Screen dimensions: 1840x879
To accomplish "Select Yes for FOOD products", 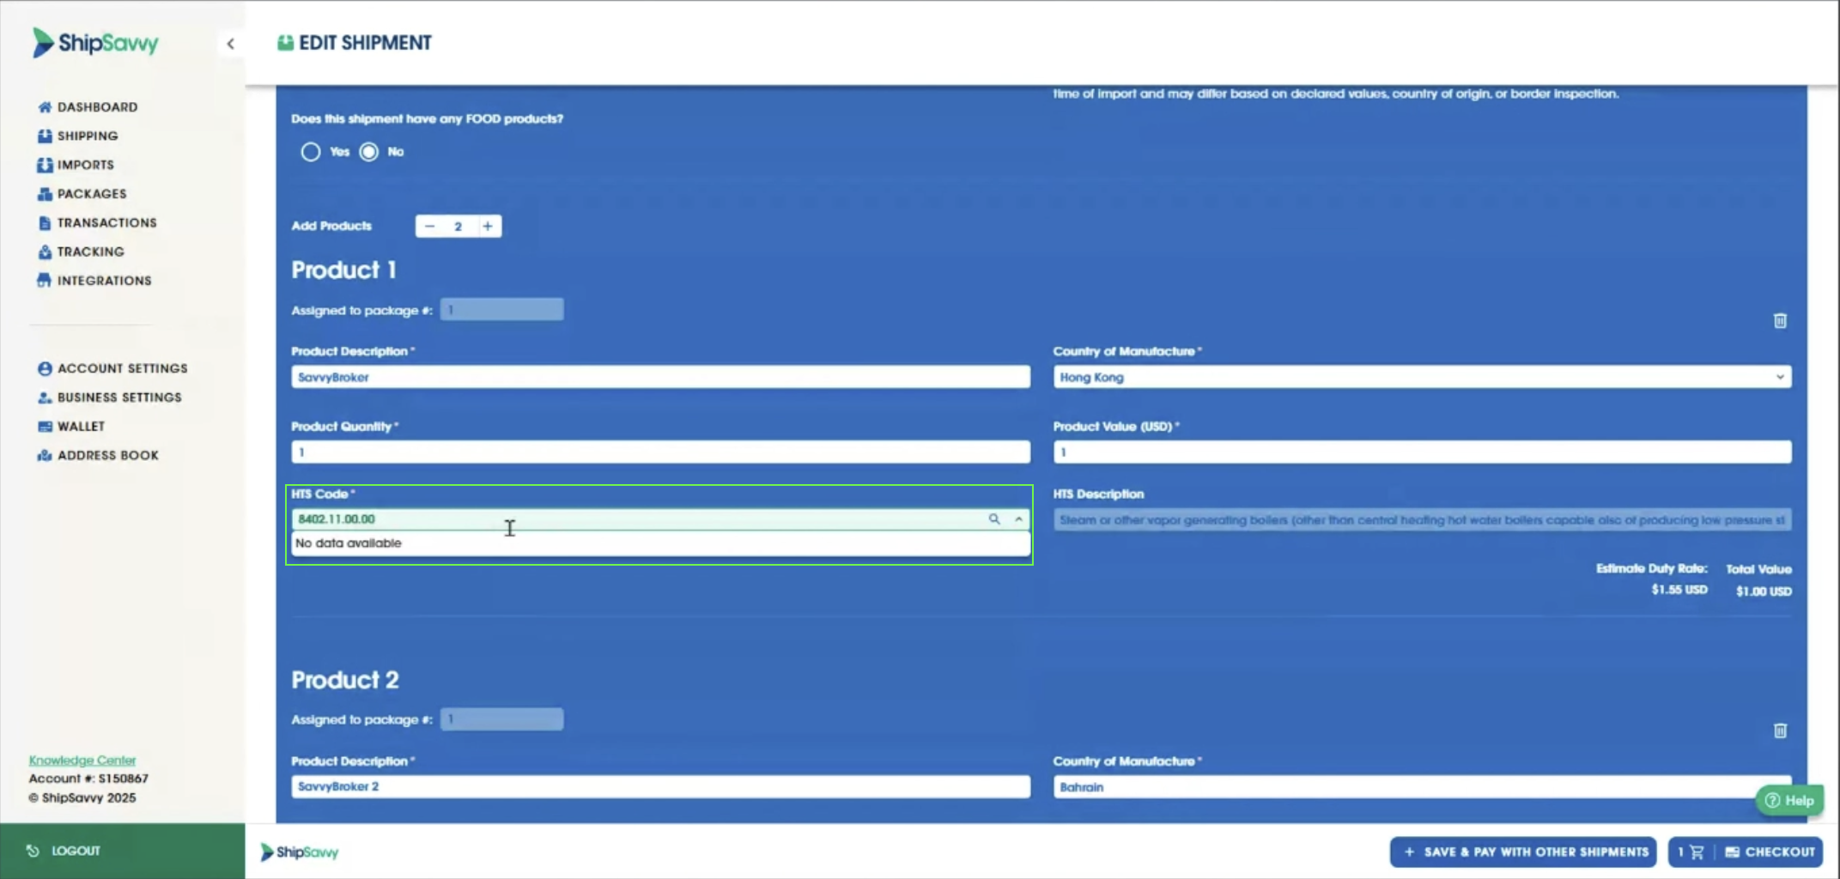I will (x=311, y=152).
